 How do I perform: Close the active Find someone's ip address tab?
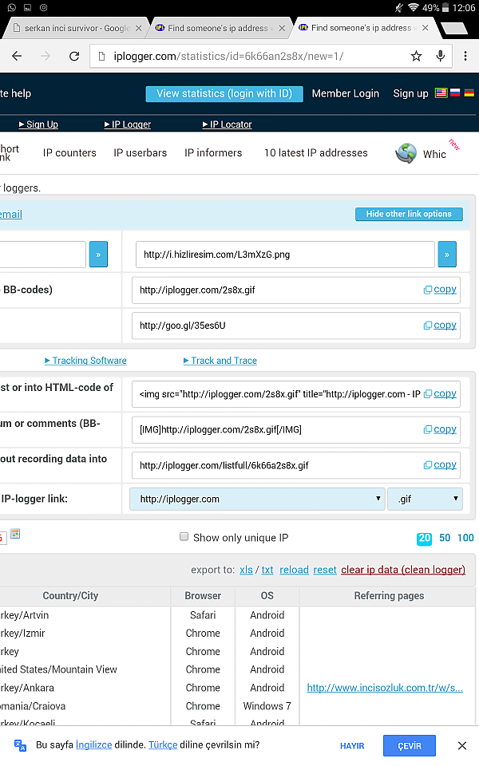coord(426,28)
